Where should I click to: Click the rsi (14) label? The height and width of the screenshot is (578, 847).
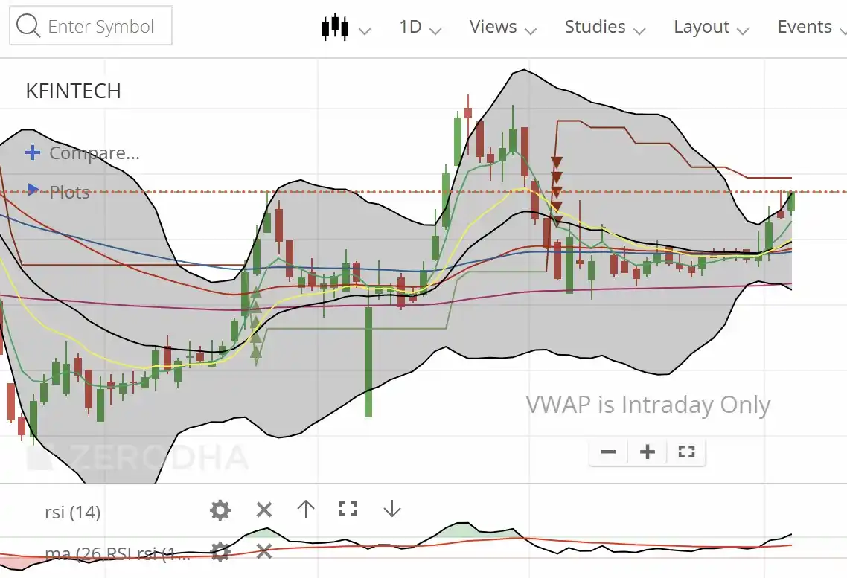tap(73, 512)
